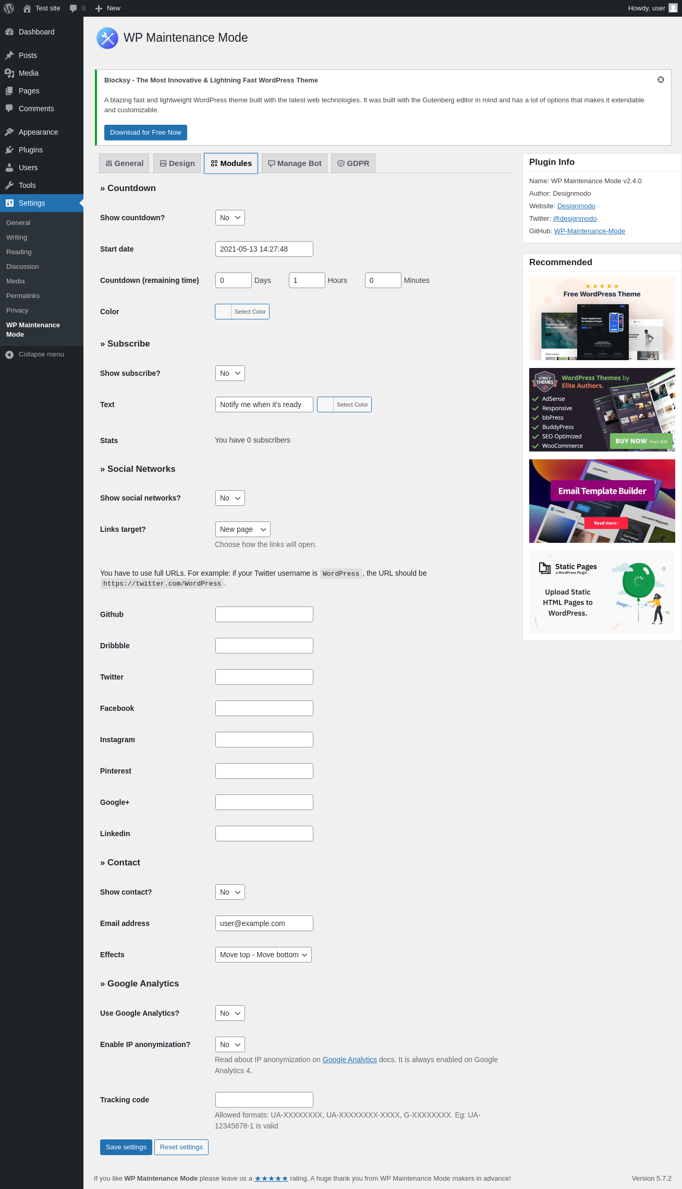Open the Show contact dropdown

point(230,892)
